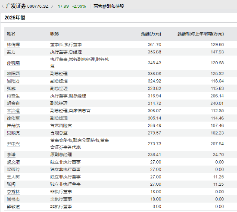Click the 合规总监 position cell
The height and width of the screenshot is (212, 237).
(x=59, y=133)
